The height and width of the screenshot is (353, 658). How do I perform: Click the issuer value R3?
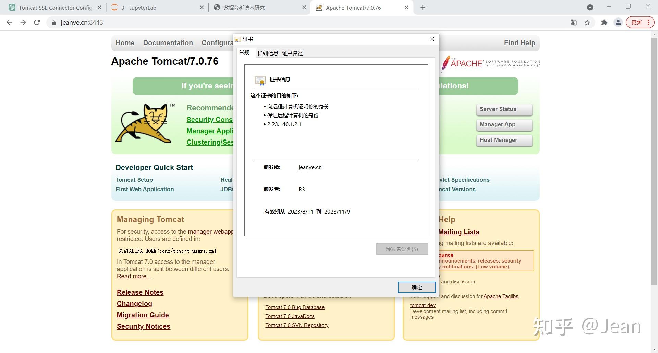tap(302, 189)
